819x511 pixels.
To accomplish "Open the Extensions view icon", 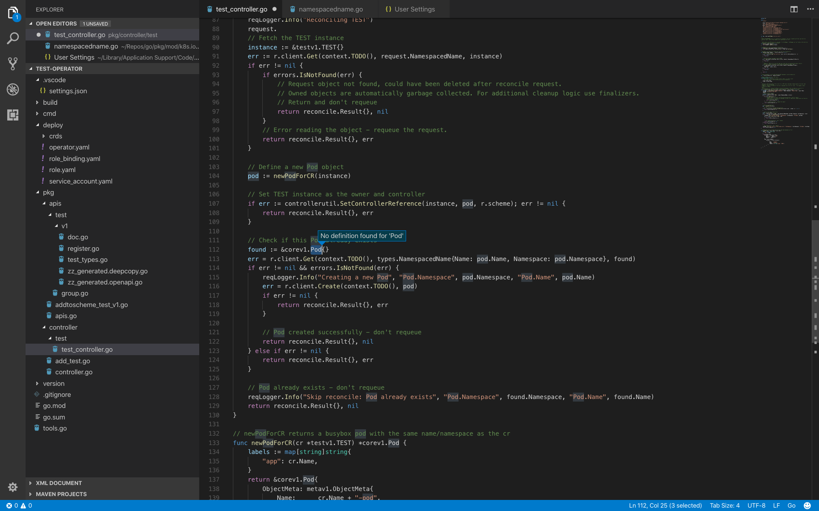I will [13, 115].
